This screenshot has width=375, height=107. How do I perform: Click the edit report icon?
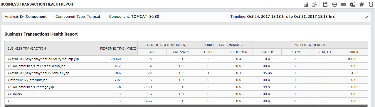[x=306, y=4]
